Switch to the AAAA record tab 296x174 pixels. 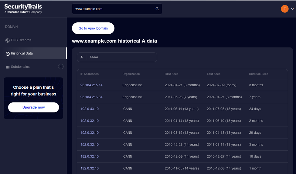(x=94, y=57)
